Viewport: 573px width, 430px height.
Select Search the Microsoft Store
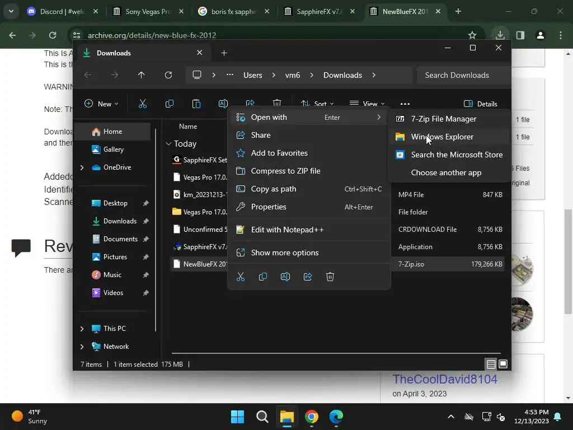click(x=449, y=155)
